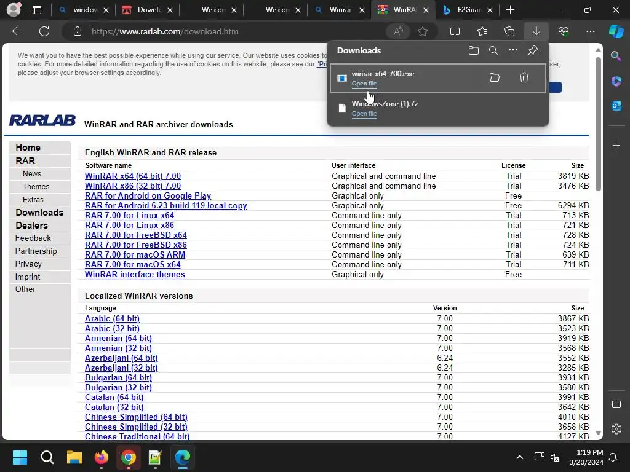This screenshot has height=472, width=630.
Task: Click Bulgarian (32 bit) link
Action: (x=118, y=387)
